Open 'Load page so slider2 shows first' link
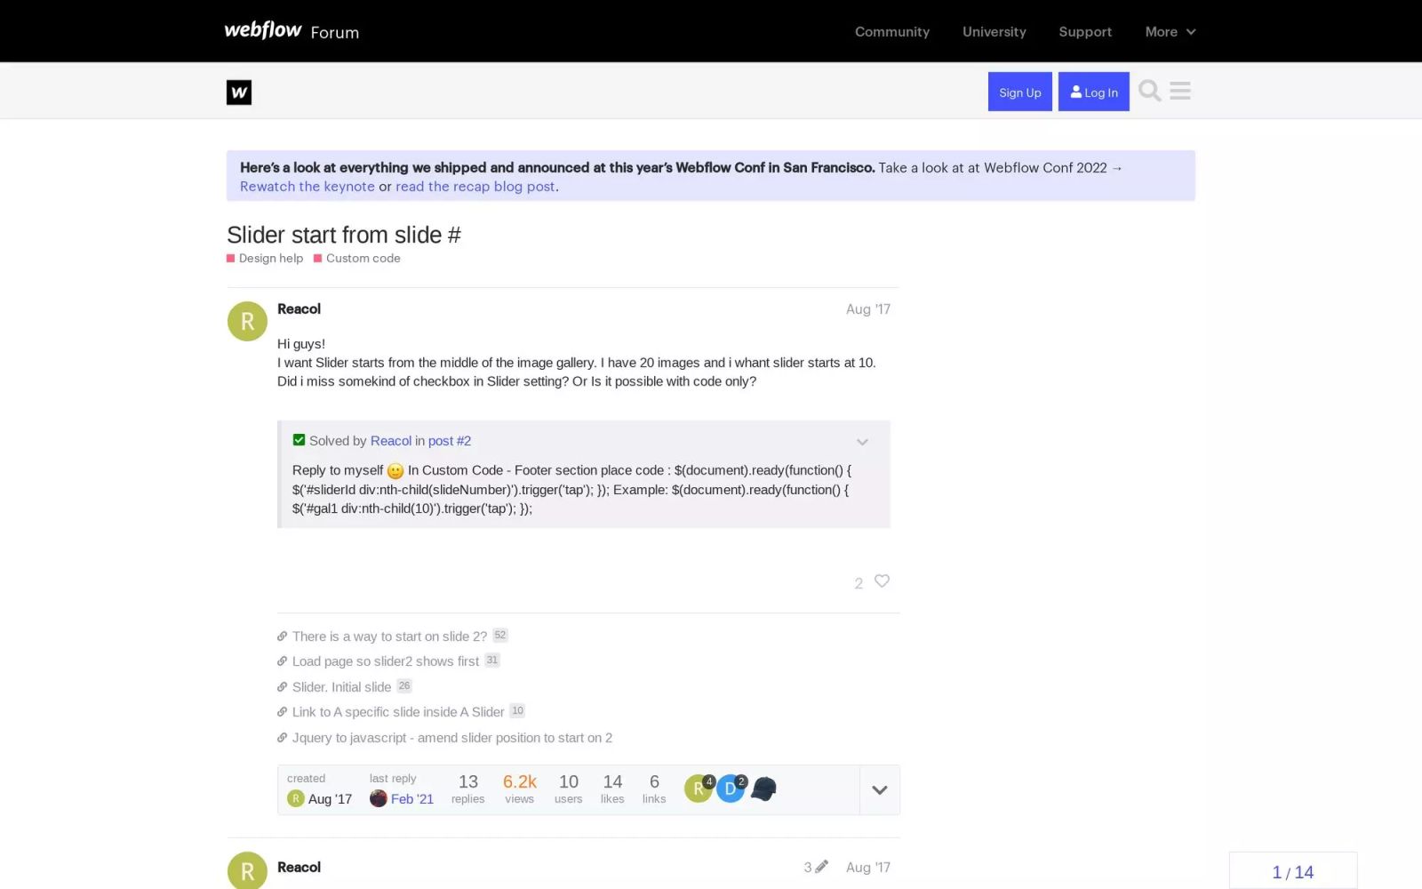 tap(386, 661)
